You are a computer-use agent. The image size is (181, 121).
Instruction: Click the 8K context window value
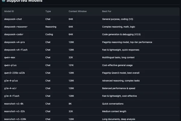(70, 104)
